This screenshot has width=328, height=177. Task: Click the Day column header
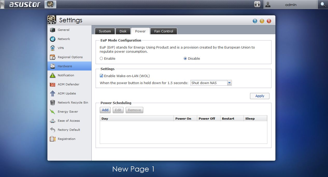tap(137, 119)
